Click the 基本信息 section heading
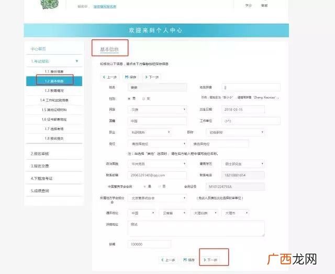Screen dimensions: 335x274 coord(109,49)
